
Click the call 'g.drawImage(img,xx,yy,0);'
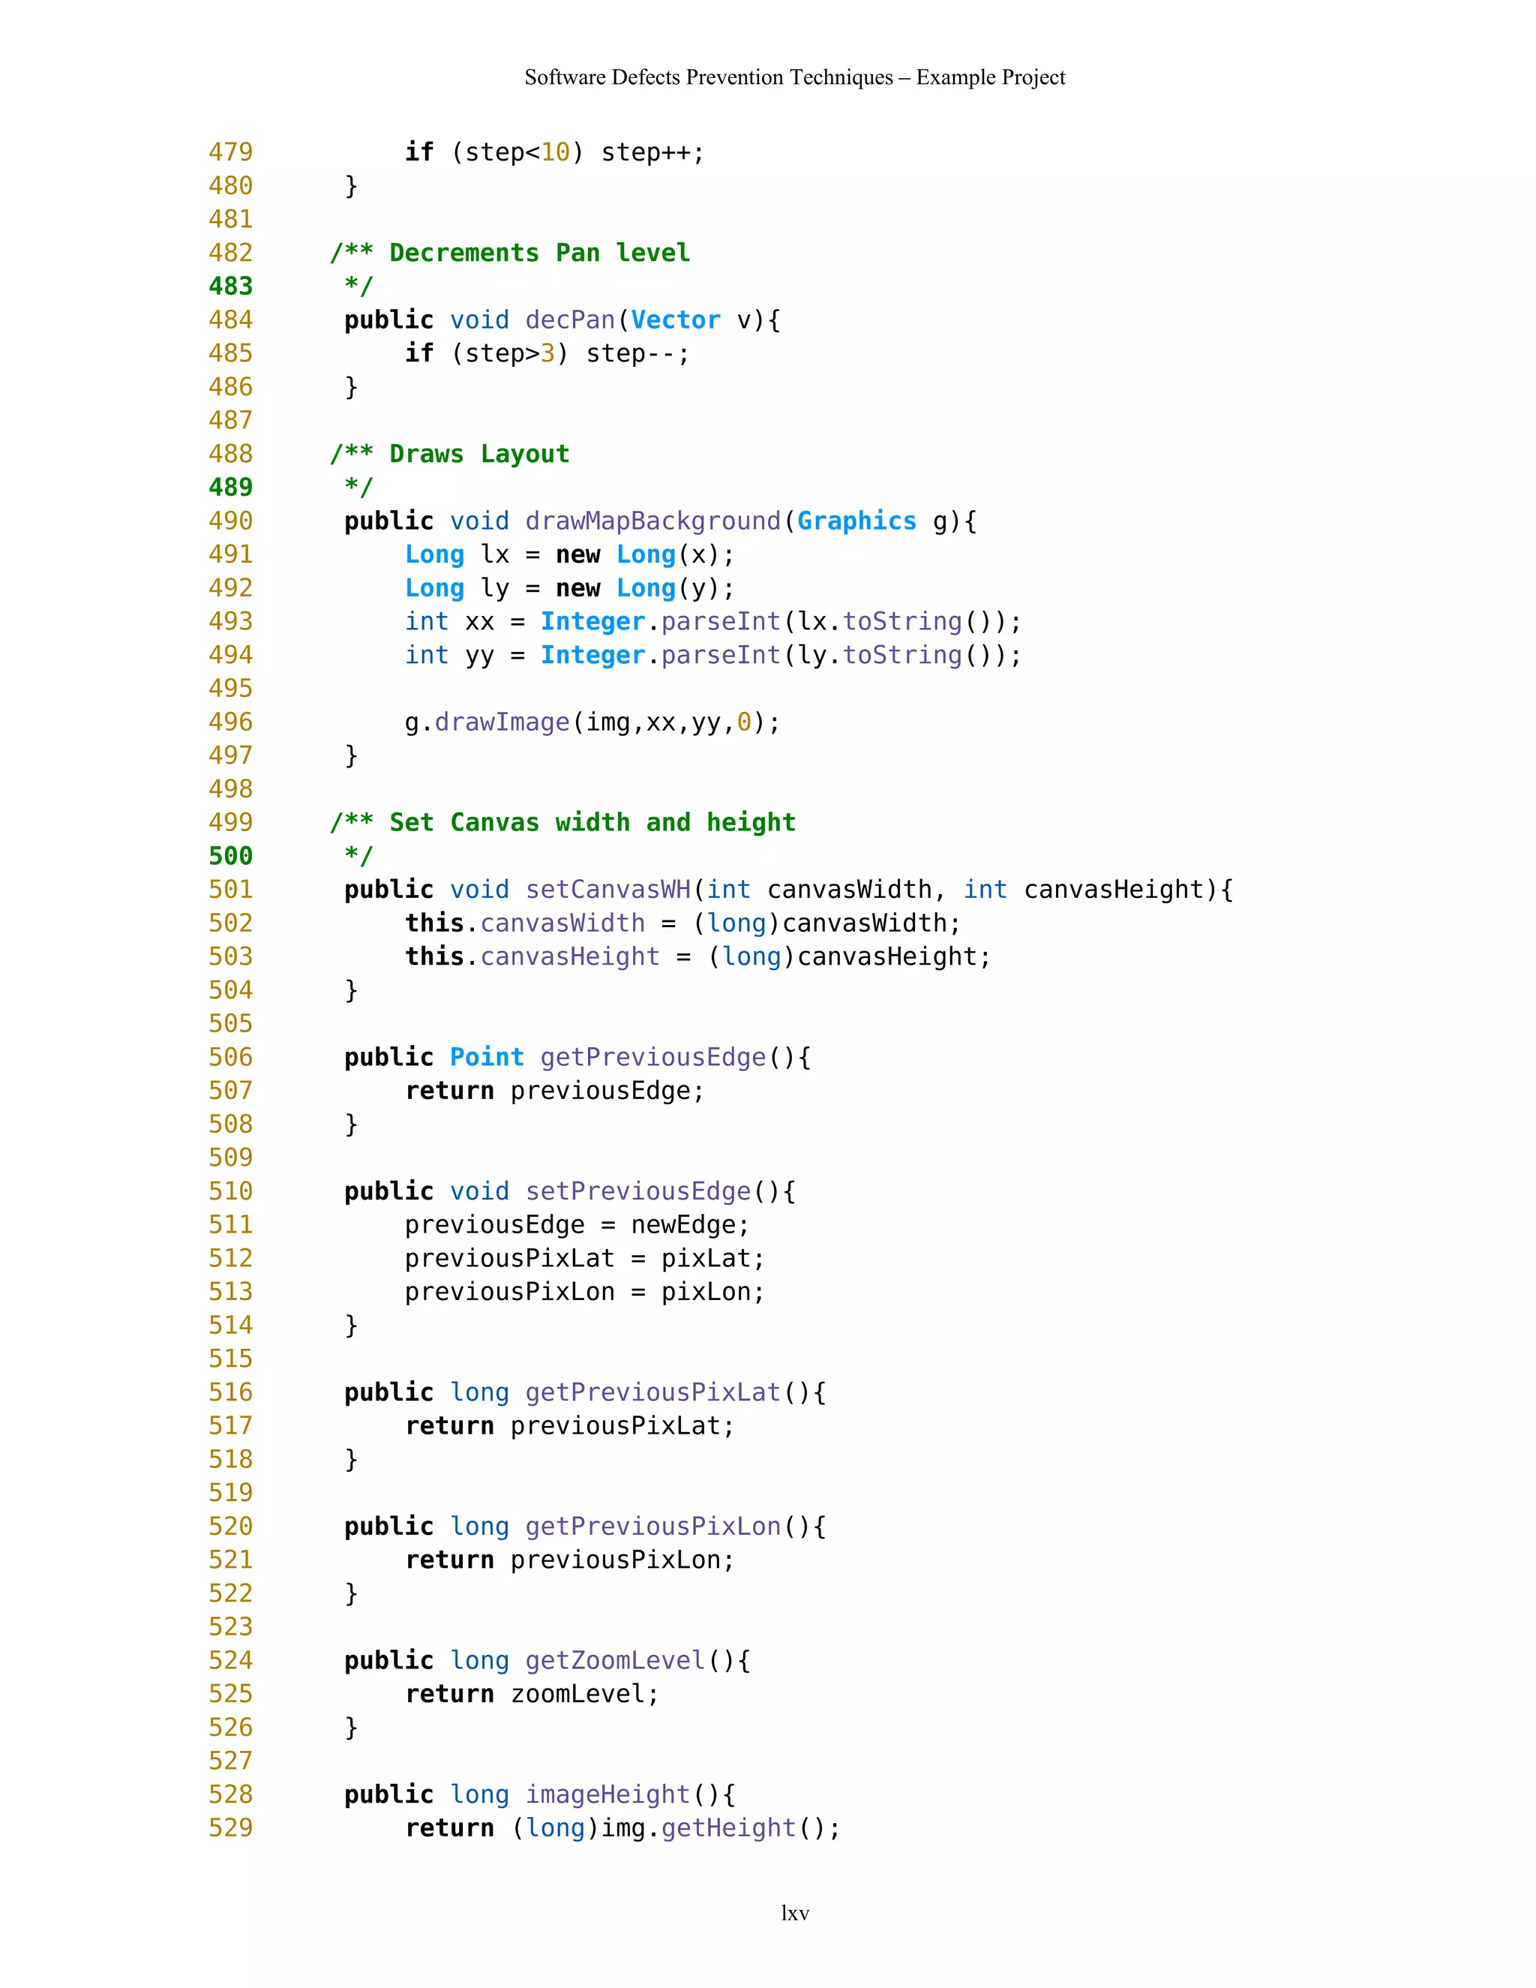click(592, 722)
